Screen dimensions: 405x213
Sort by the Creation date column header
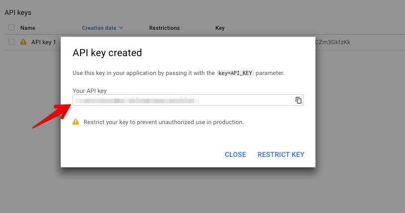(99, 28)
